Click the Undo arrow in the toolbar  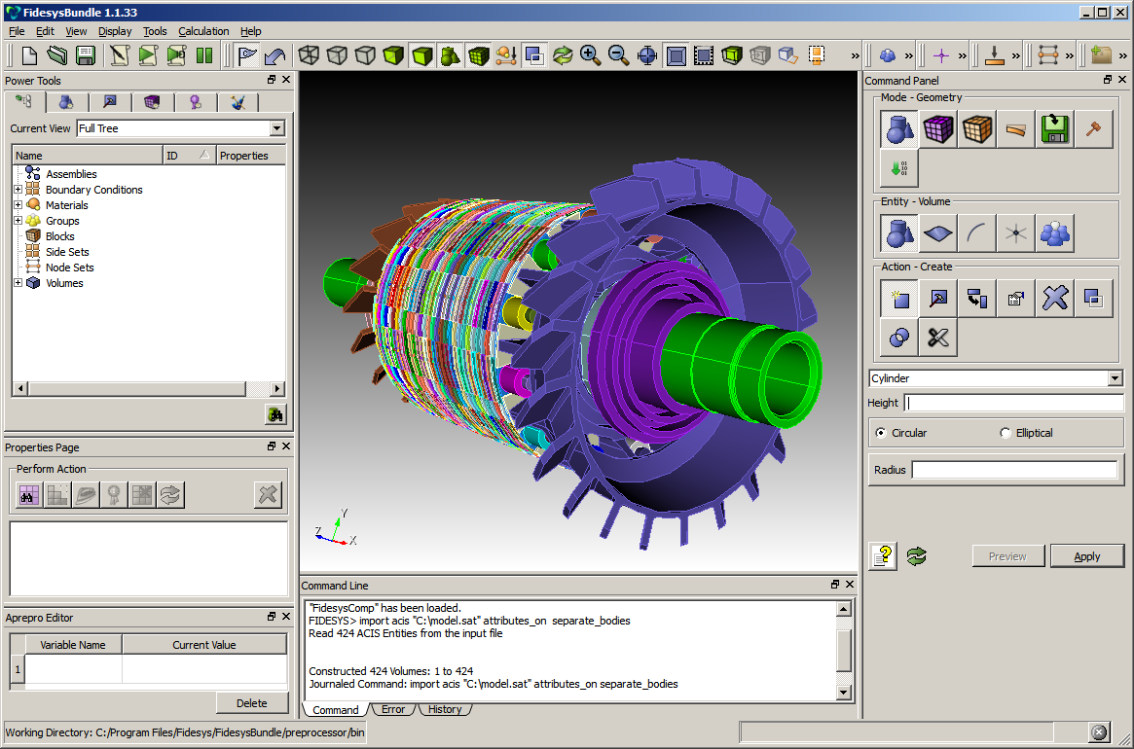(x=276, y=55)
